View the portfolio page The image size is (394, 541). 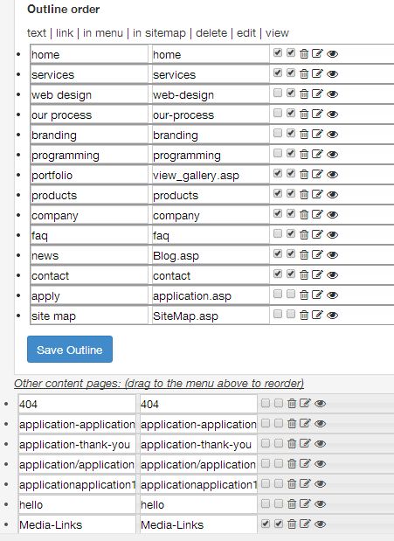[332, 175]
